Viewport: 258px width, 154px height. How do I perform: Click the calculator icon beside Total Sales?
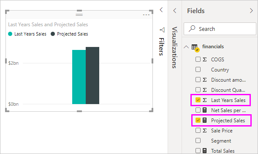[x=204, y=151]
